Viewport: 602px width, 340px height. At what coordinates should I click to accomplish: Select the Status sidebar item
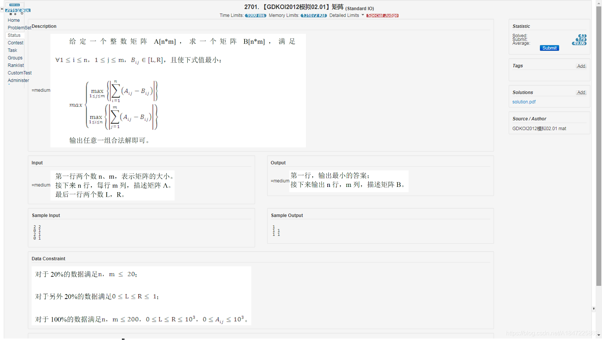(x=14, y=35)
